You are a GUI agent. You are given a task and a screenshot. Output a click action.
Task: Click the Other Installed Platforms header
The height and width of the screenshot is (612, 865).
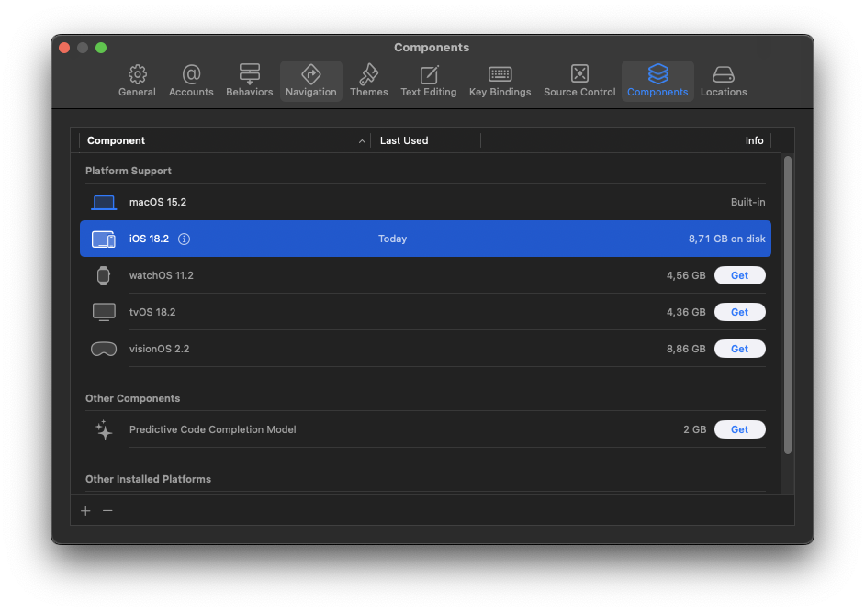(x=148, y=479)
